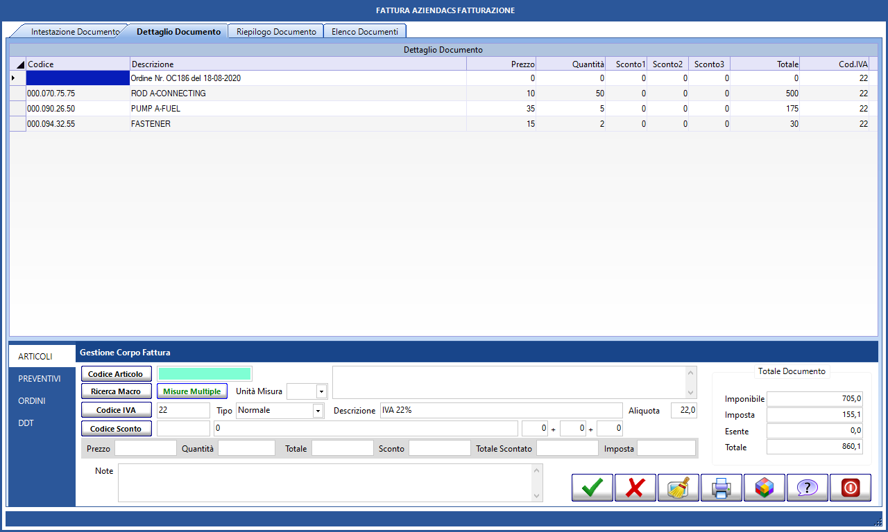Open help with the question mark icon

point(807,488)
